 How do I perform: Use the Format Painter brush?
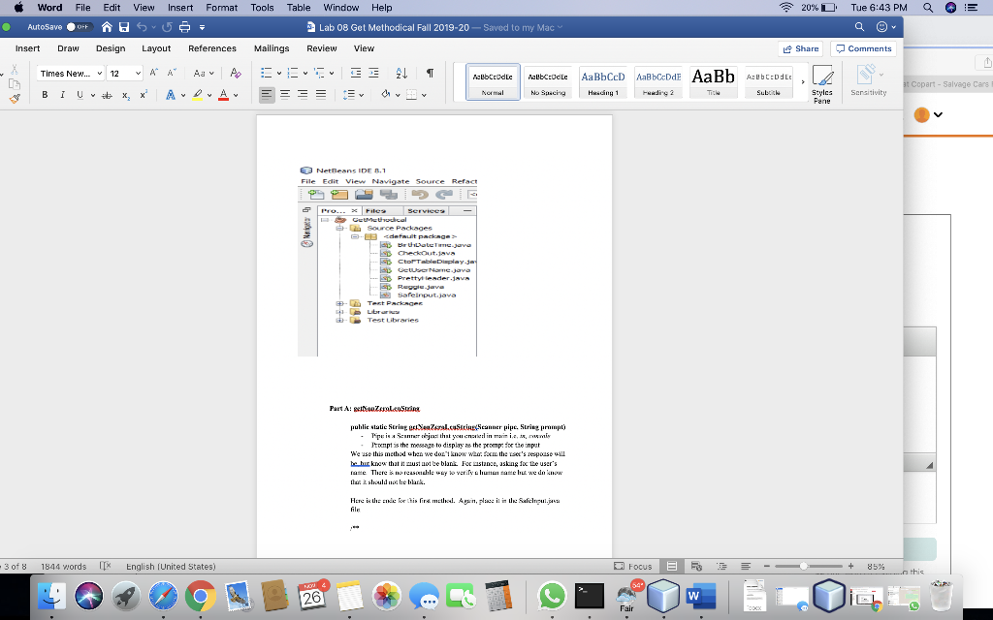point(15,98)
